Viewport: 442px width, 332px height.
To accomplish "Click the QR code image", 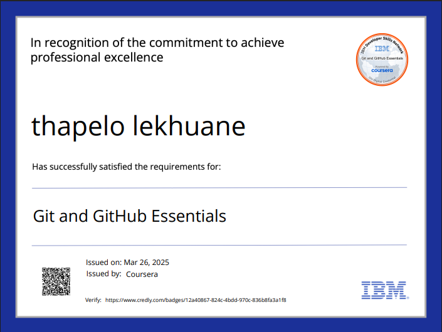I will [x=56, y=281].
